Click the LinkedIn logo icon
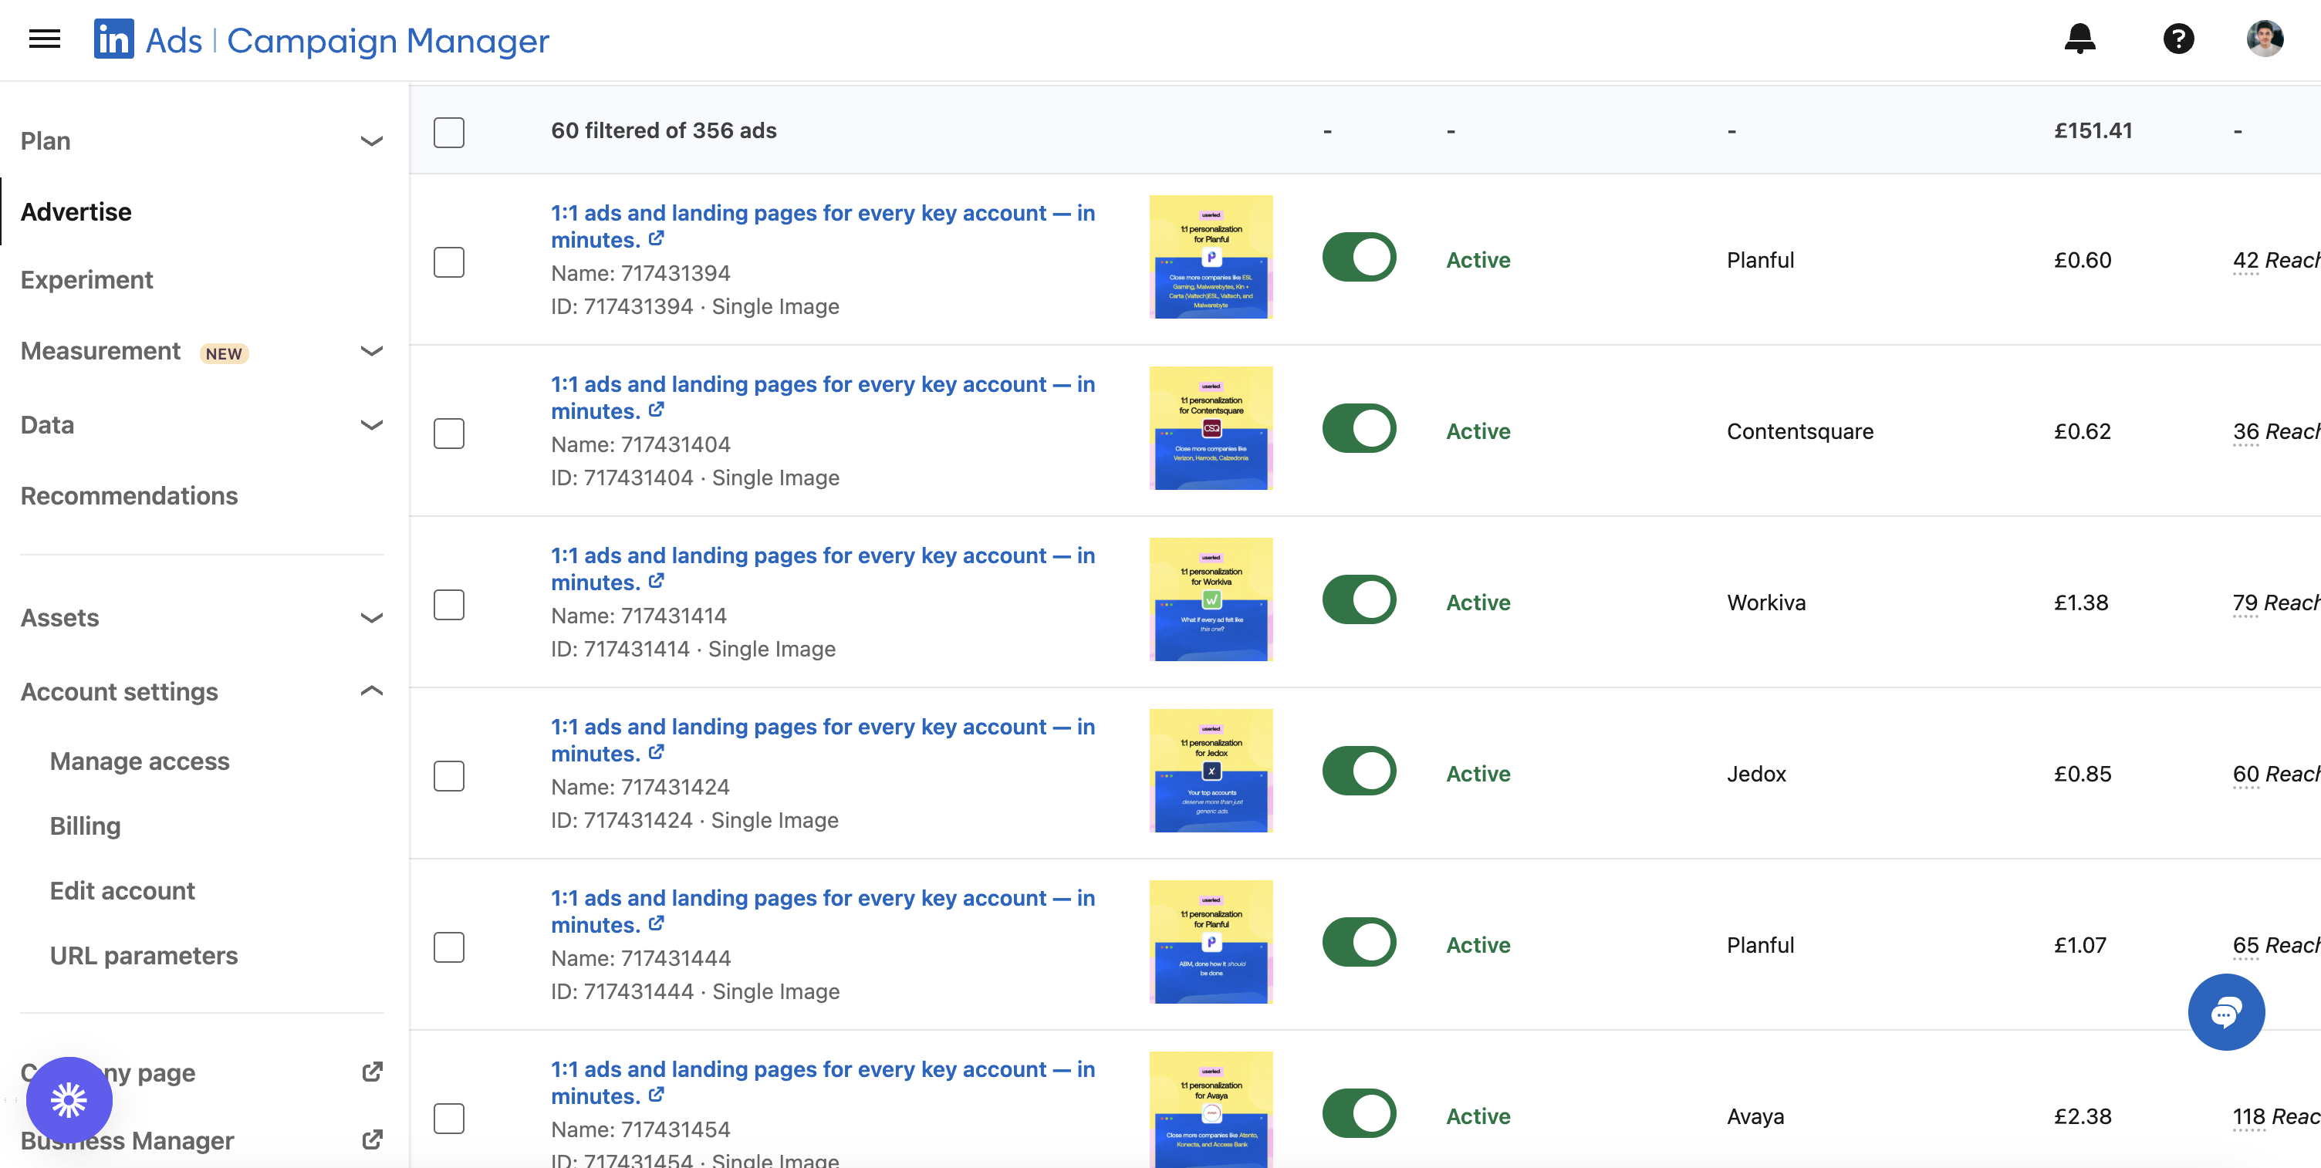The width and height of the screenshot is (2321, 1168). pyautogui.click(x=113, y=39)
